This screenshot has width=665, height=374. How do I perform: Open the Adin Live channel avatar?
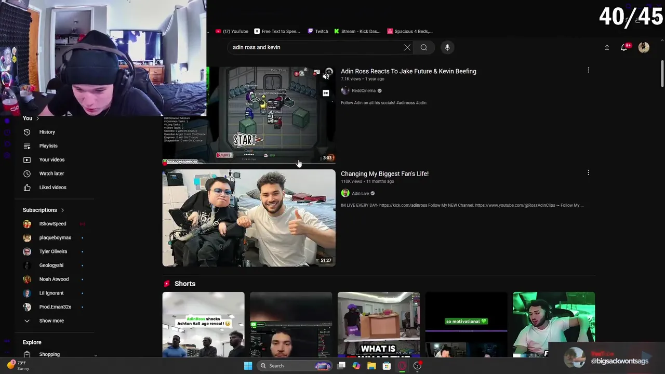pyautogui.click(x=345, y=193)
